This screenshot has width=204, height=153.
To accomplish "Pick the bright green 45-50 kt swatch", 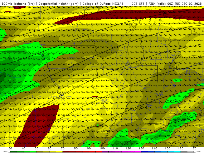I will pyautogui.click(x=33, y=152).
